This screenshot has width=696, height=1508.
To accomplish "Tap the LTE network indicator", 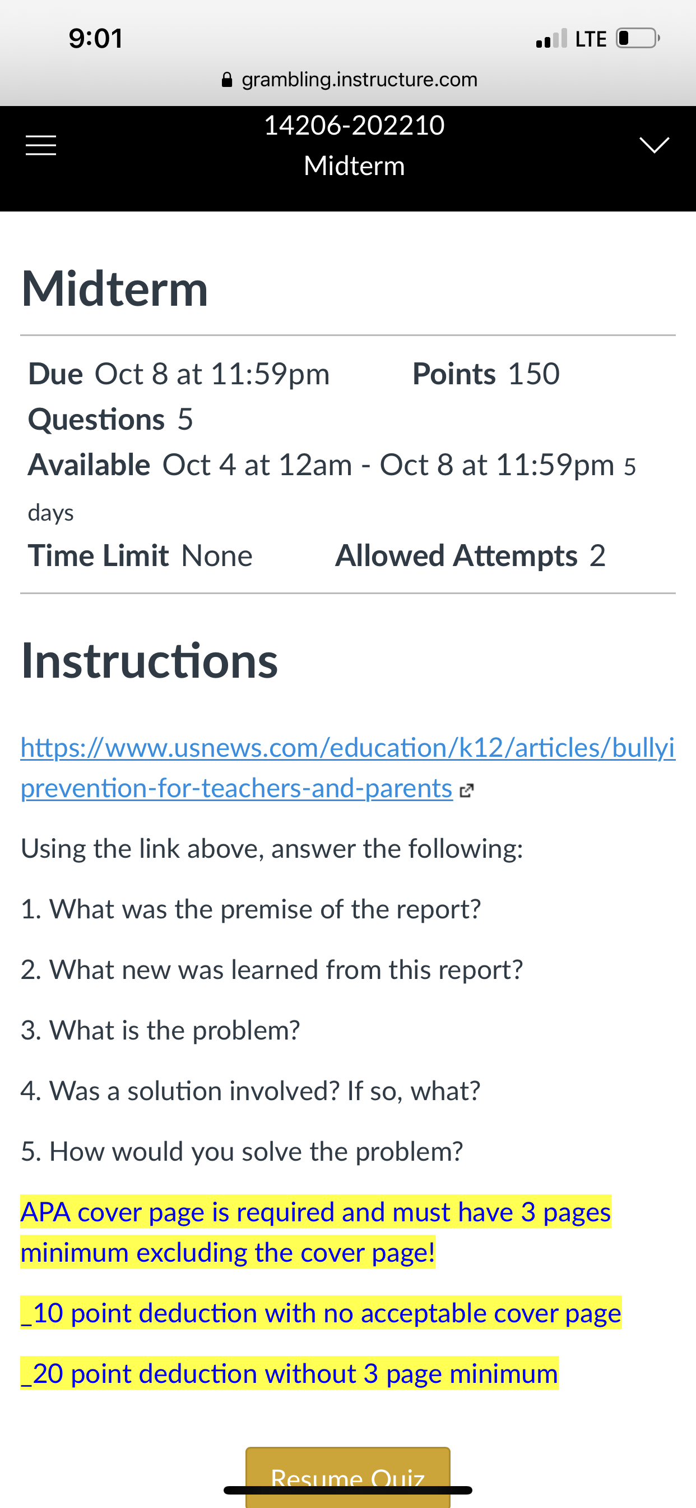I will pyautogui.click(x=591, y=39).
